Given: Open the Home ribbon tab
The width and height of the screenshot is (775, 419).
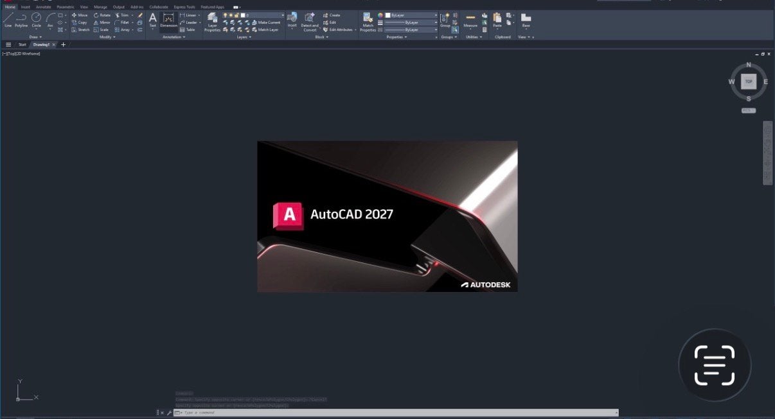Looking at the screenshot, I should pyautogui.click(x=10, y=6).
